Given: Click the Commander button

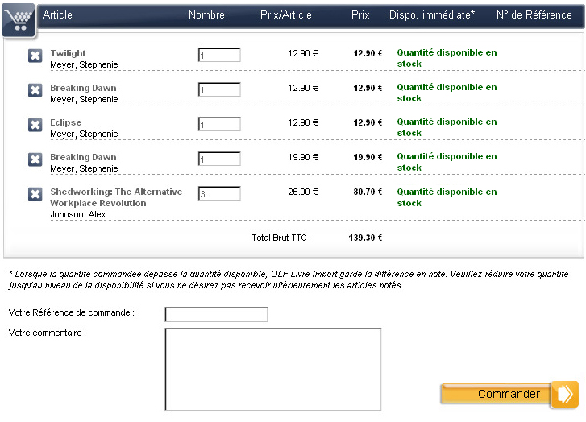Looking at the screenshot, I should click(496, 394).
